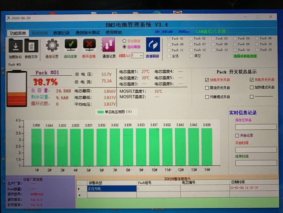This screenshot has width=283, height=213.
Task: Open 通信设置 gear settings icon
Action: coord(52,45)
